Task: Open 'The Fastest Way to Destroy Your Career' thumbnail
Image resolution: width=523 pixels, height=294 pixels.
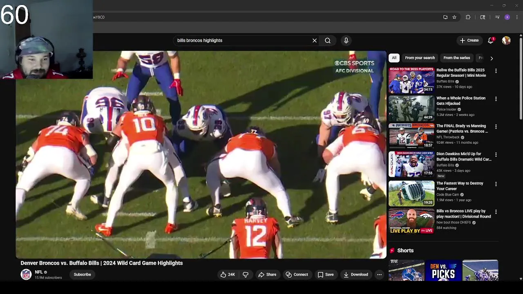Action: (411, 194)
